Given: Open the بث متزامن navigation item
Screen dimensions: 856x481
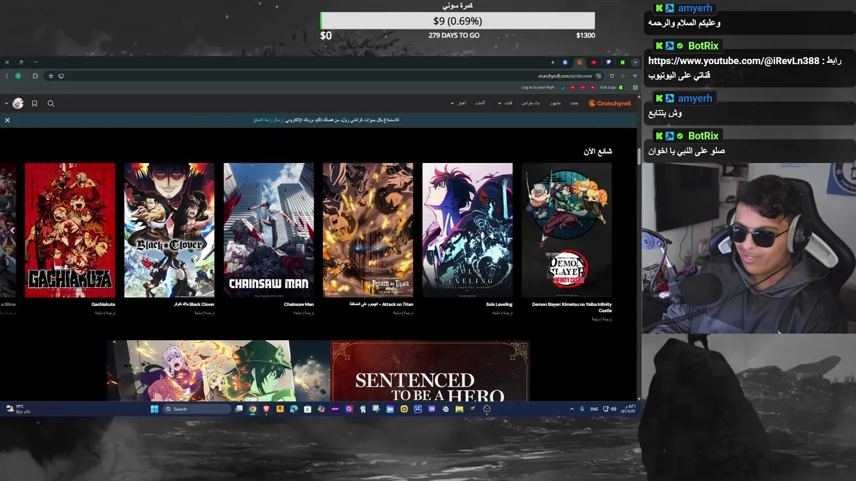Looking at the screenshot, I should point(531,104).
